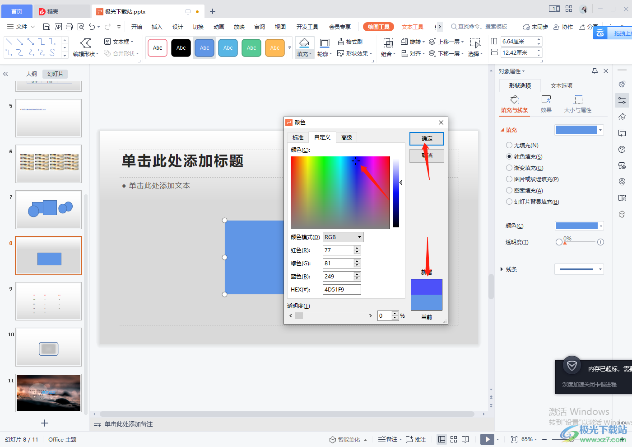
Task: Switch to slide sorter view icon
Action: click(x=454, y=439)
